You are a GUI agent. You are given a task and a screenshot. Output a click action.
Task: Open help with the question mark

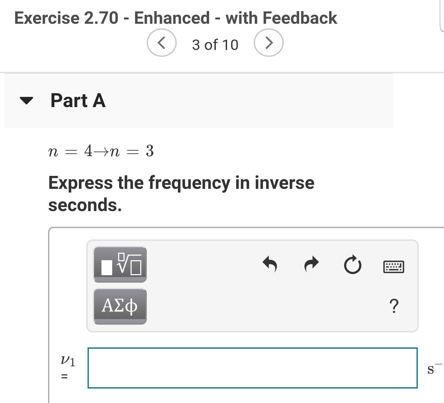click(x=394, y=306)
